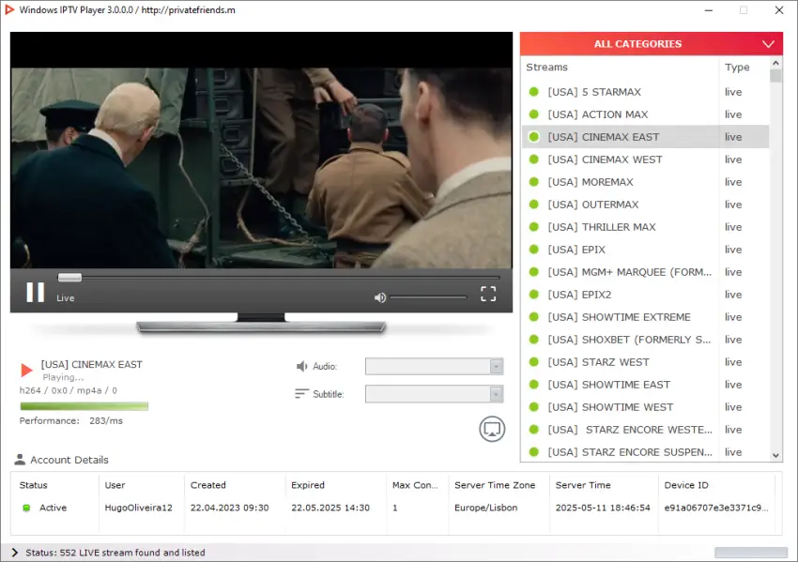Click the green Active status indicator
The height and width of the screenshot is (562, 798).
[26, 508]
